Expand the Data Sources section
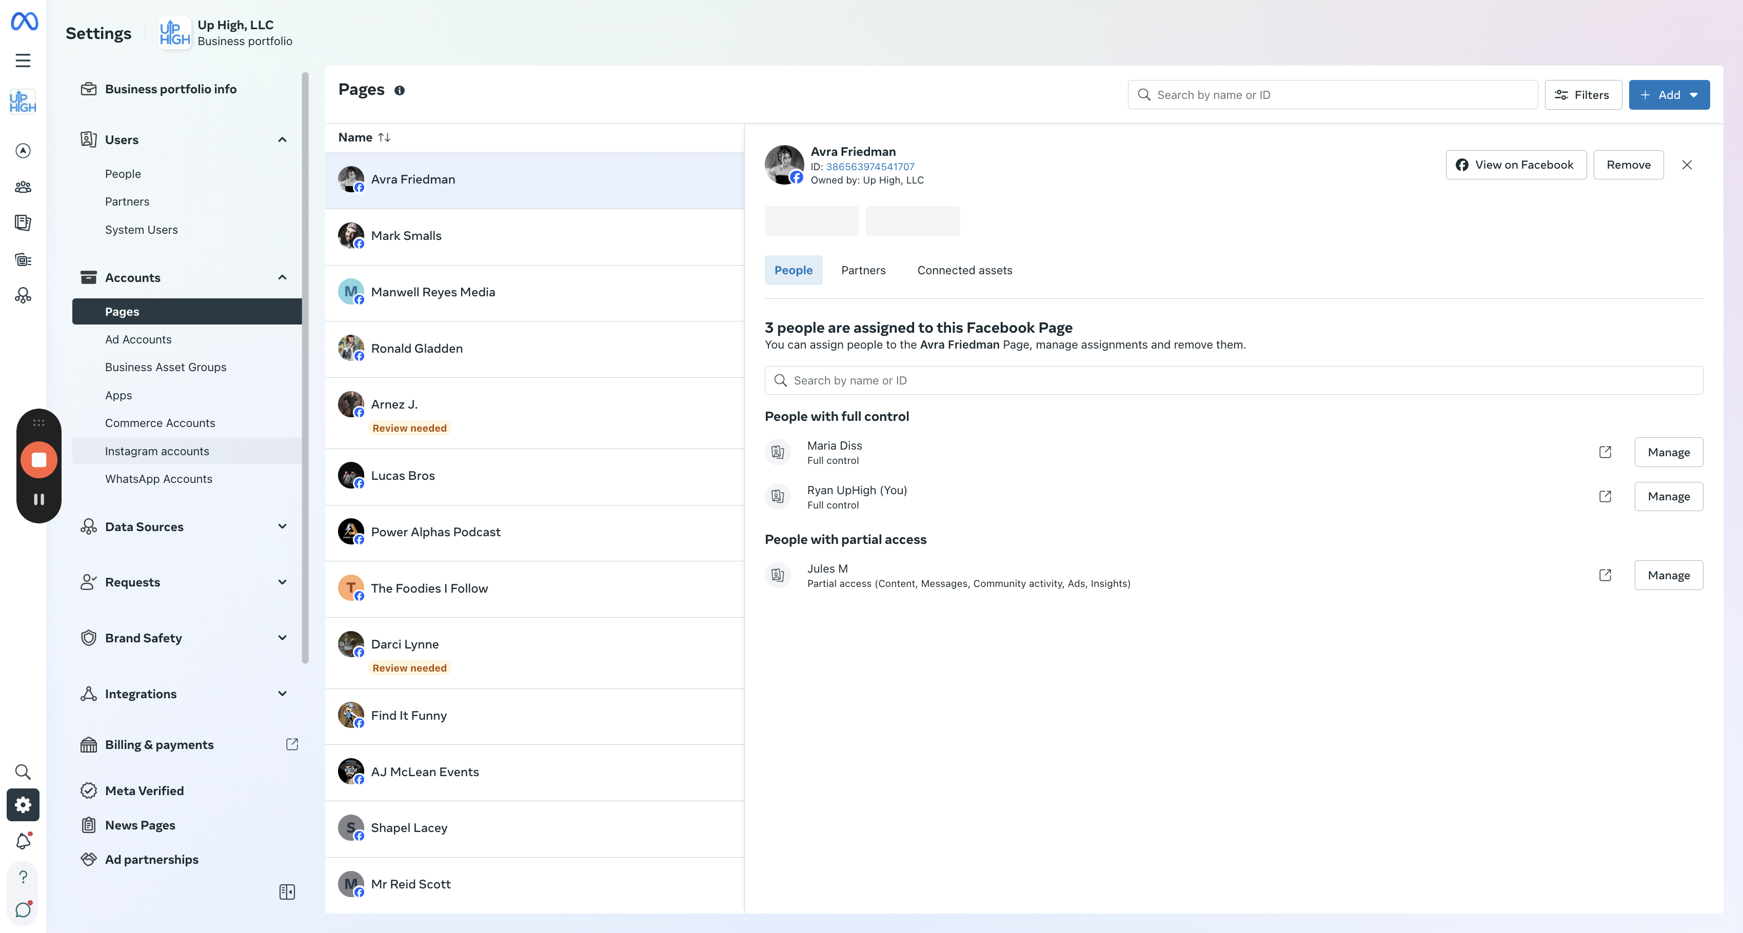The height and width of the screenshot is (933, 1743). pos(282,526)
